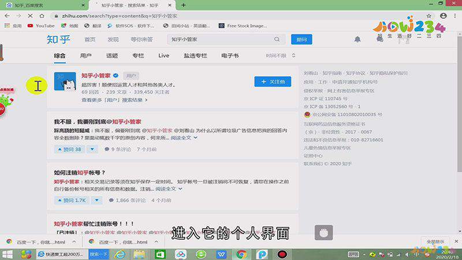Click the 知乎 logo
Viewport: 462px width, 260px height.
point(58,39)
